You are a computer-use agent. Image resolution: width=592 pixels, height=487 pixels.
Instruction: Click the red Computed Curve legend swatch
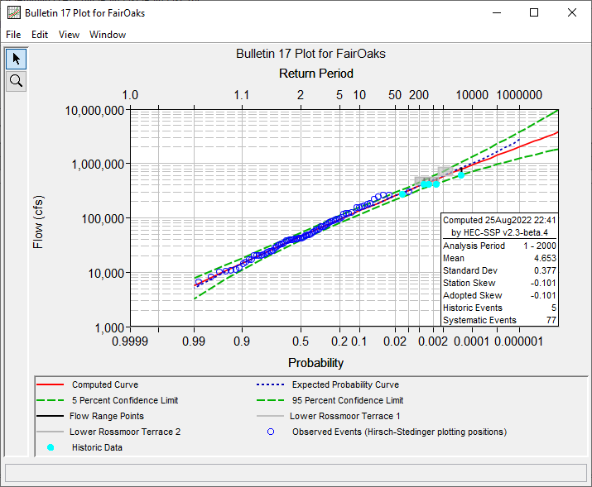coord(52,384)
